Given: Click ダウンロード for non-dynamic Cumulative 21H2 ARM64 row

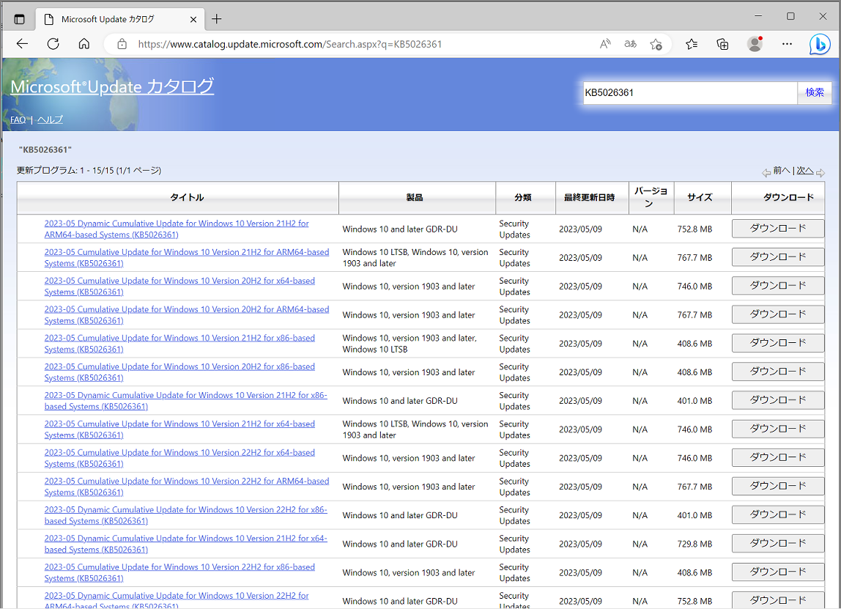Looking at the screenshot, I should pos(778,257).
